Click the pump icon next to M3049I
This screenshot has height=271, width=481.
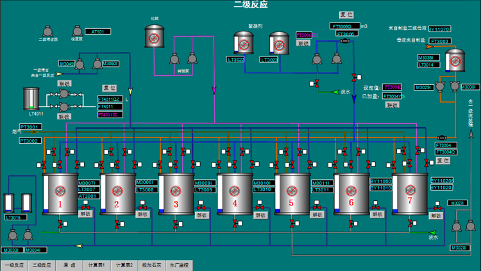pos(81,64)
